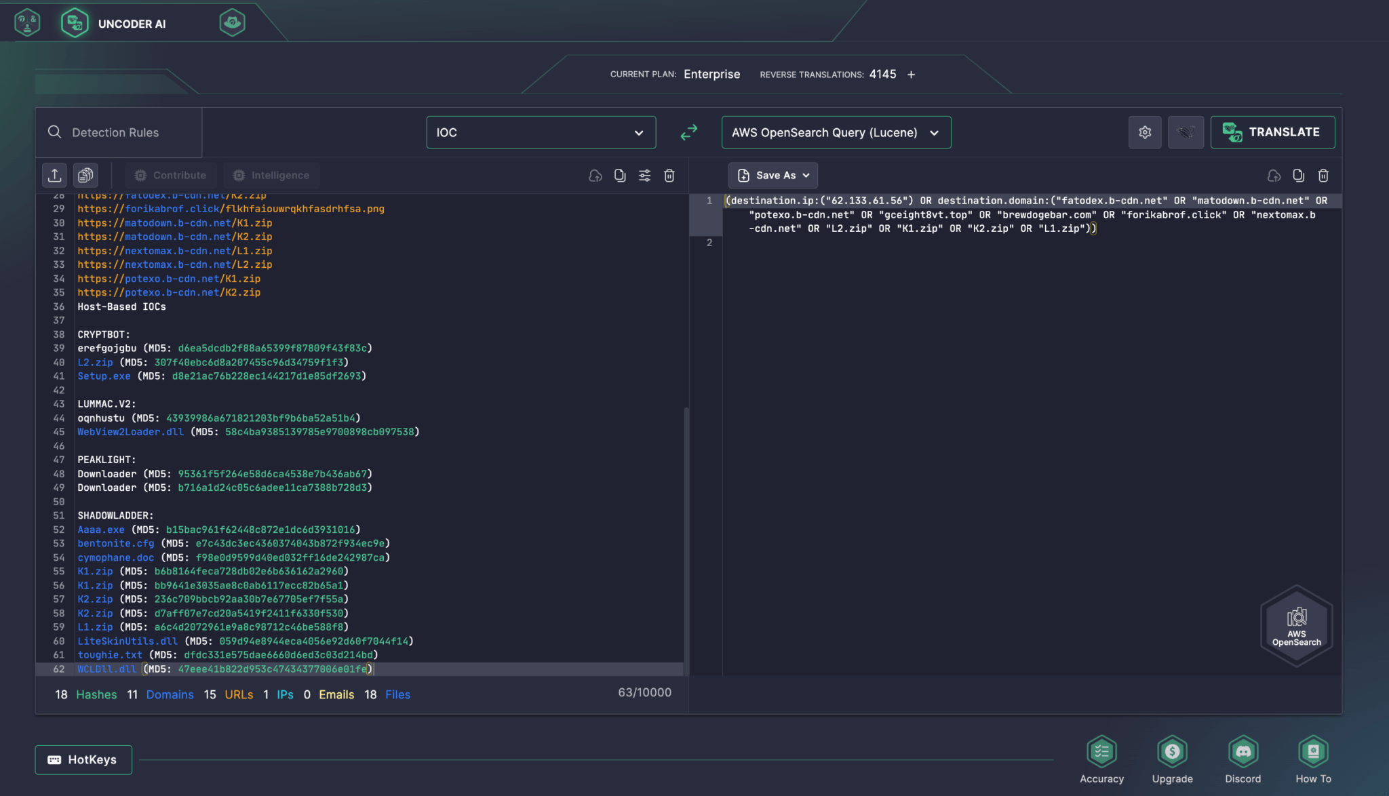Open the IOC parsing settings sliders icon
This screenshot has height=796, width=1389.
click(644, 176)
